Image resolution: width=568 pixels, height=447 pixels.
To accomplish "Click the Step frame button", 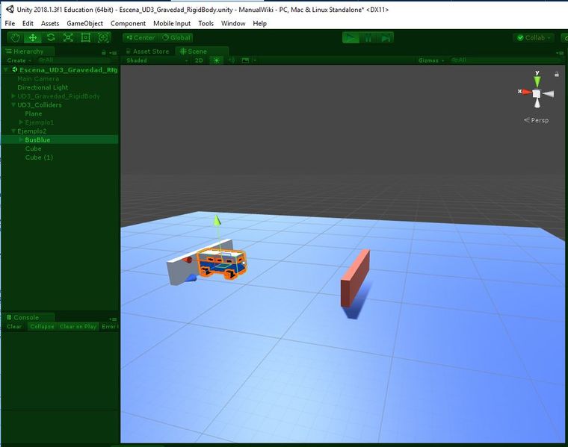I will click(385, 37).
